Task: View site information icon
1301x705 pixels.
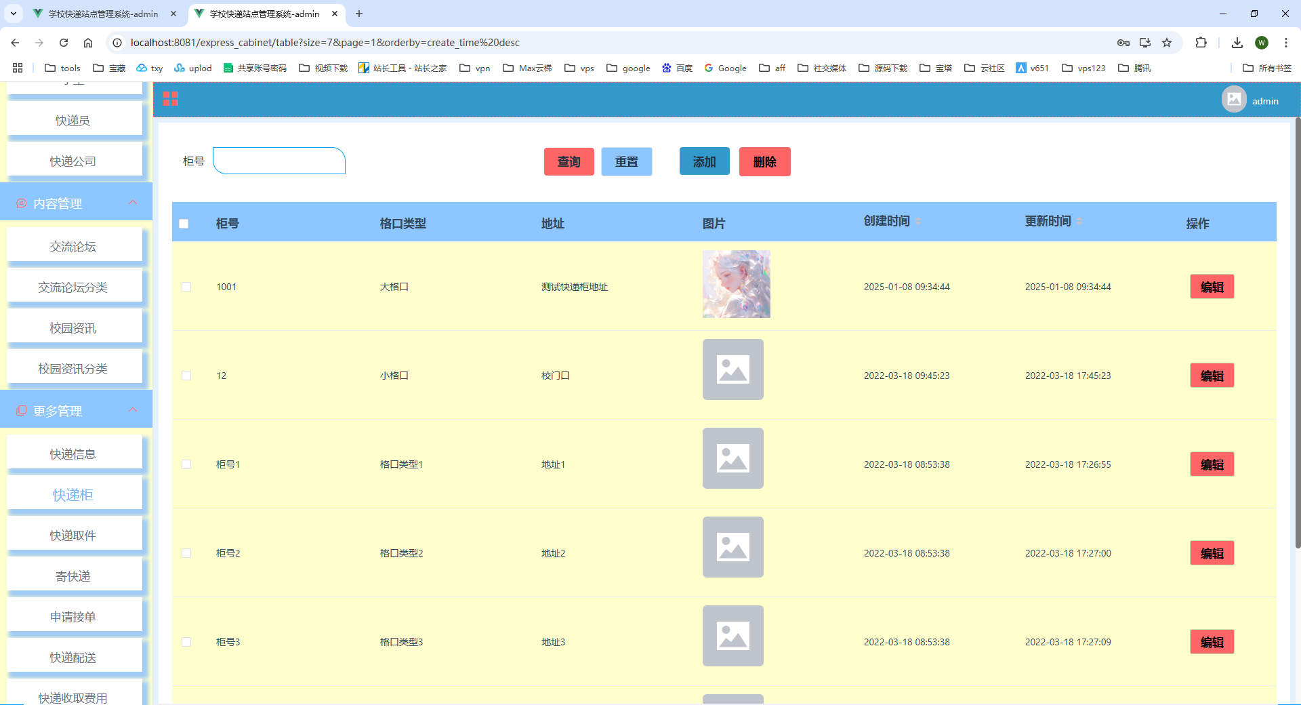Action: [117, 43]
